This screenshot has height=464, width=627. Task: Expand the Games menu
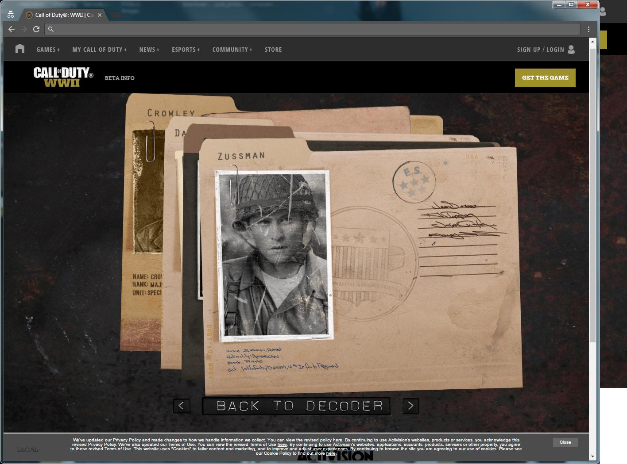point(48,50)
